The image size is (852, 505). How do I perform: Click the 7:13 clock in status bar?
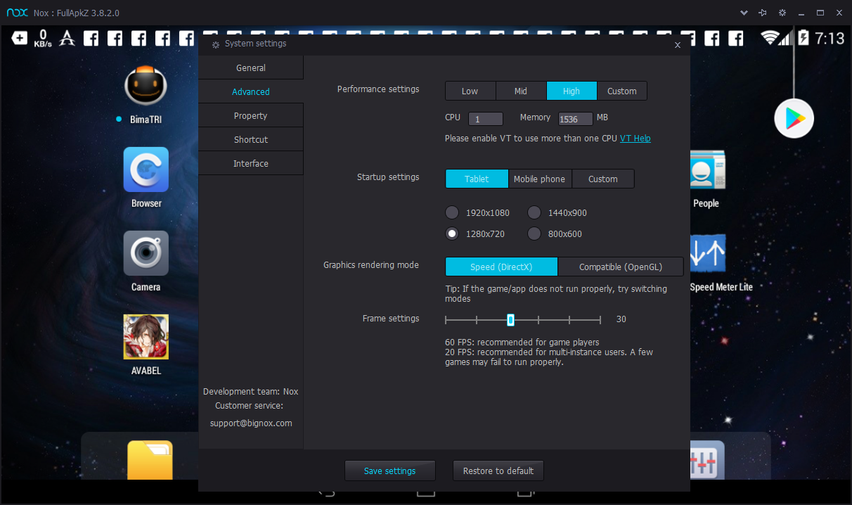(x=830, y=39)
